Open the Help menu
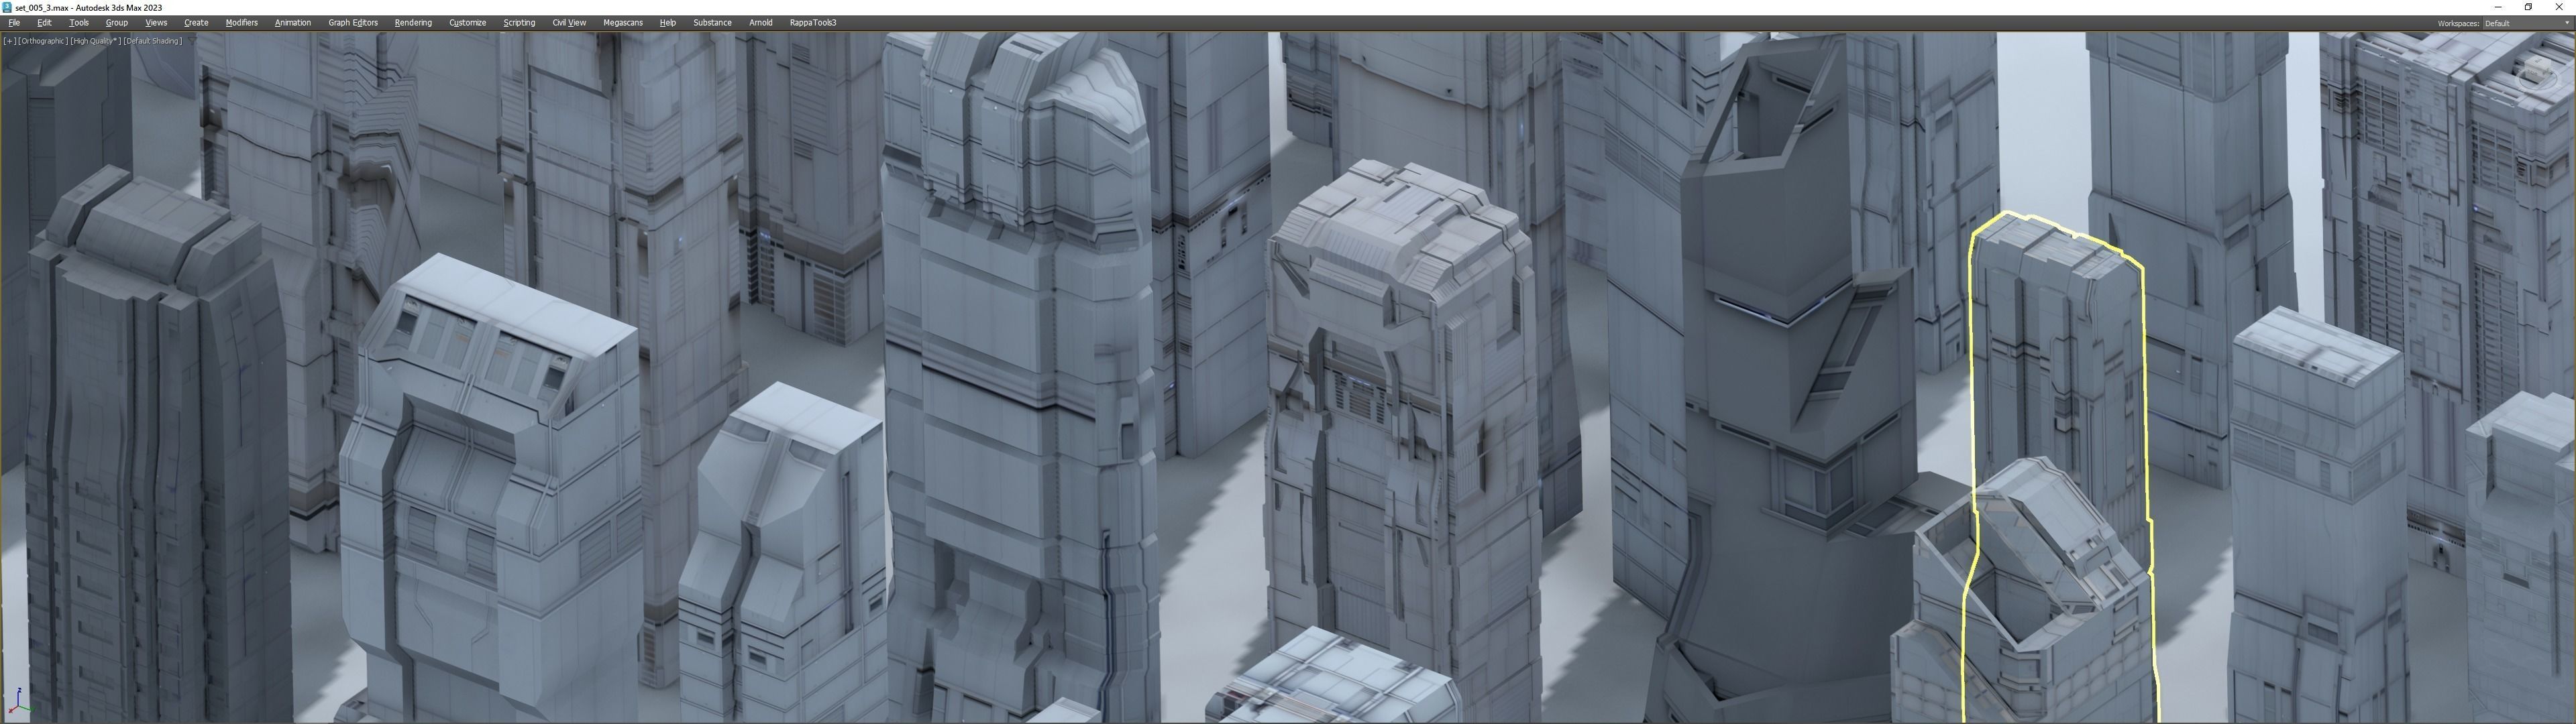Image resolution: width=2576 pixels, height=724 pixels. tap(667, 22)
